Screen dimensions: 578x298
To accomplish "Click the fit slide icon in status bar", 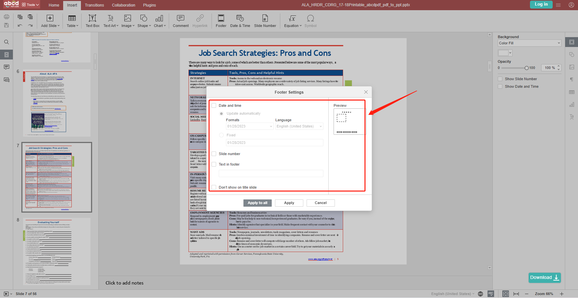I will point(506,294).
